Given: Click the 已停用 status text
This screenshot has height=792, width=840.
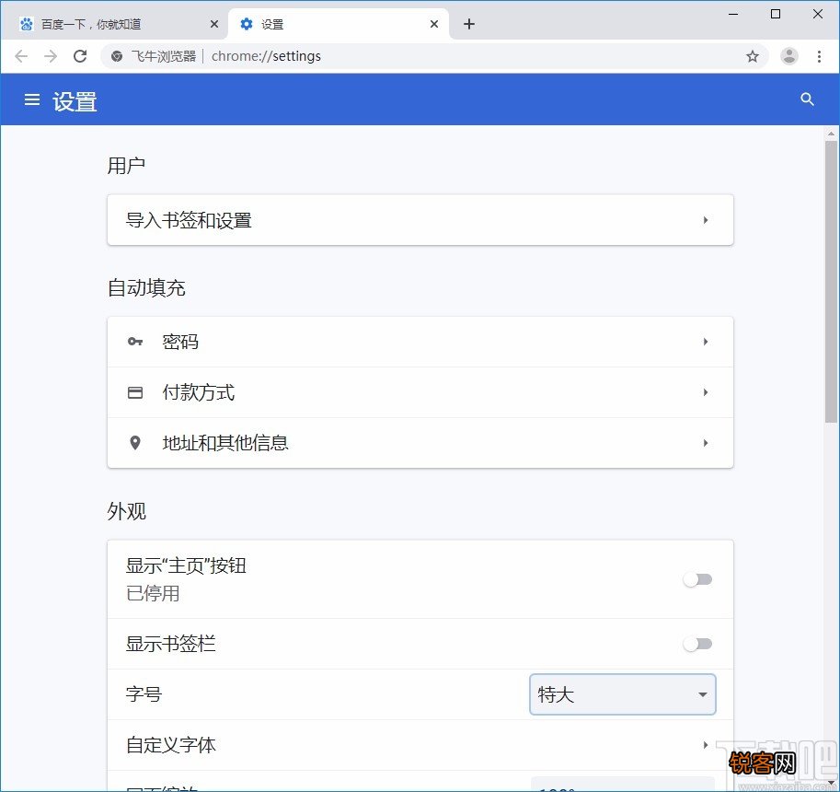Looking at the screenshot, I should (x=153, y=594).
